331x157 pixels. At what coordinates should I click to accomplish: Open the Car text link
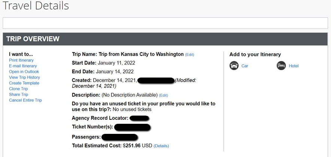245,66
